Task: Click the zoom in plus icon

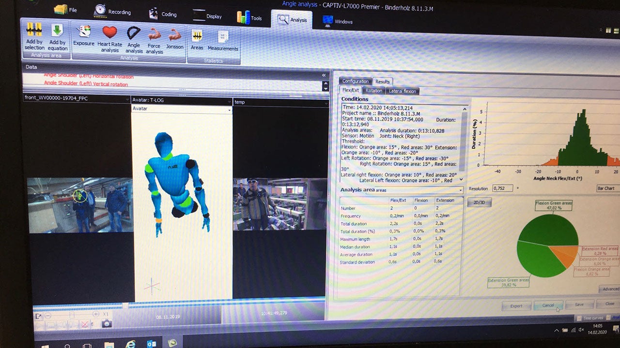Action: click(96, 314)
